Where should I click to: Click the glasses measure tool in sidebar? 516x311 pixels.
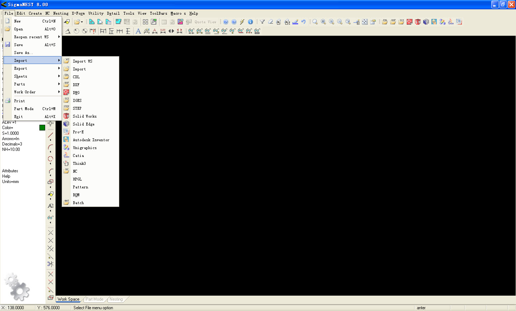pyautogui.click(x=51, y=217)
